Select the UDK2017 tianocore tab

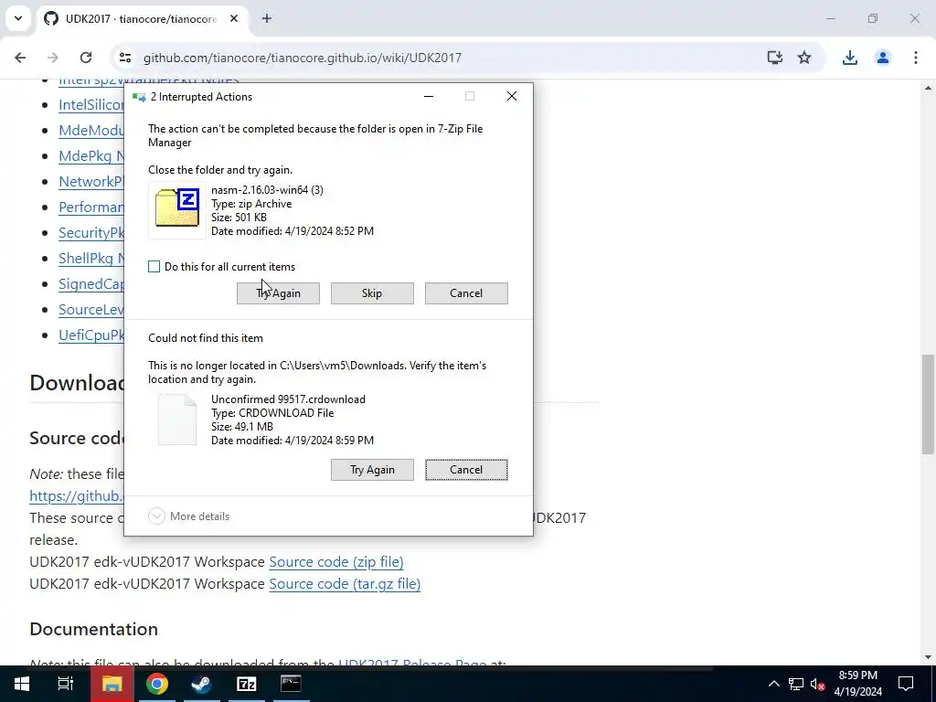142,18
